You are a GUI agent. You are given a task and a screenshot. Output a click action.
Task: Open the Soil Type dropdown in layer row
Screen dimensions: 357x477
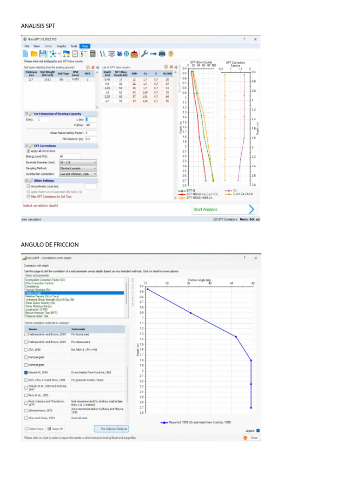click(68, 79)
